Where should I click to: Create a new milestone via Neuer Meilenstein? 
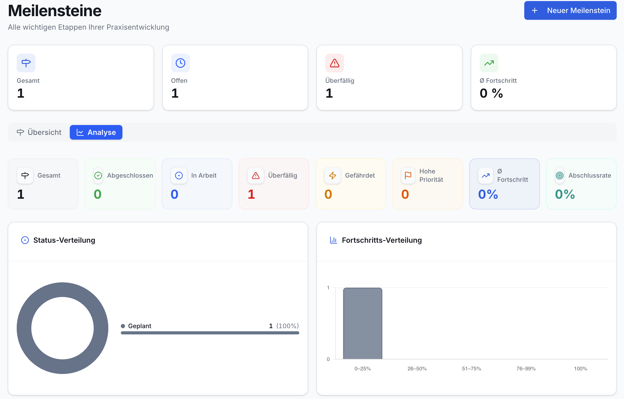[570, 10]
